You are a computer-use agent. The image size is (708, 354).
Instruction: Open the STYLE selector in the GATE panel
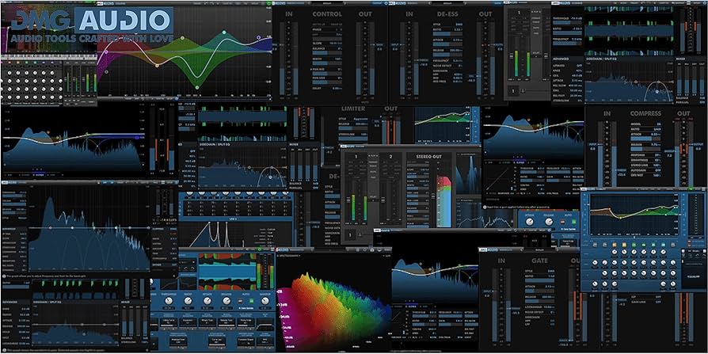click(x=539, y=271)
